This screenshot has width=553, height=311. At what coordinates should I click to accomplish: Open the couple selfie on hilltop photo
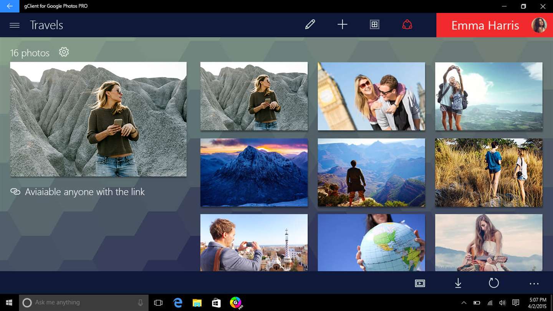pos(489,96)
